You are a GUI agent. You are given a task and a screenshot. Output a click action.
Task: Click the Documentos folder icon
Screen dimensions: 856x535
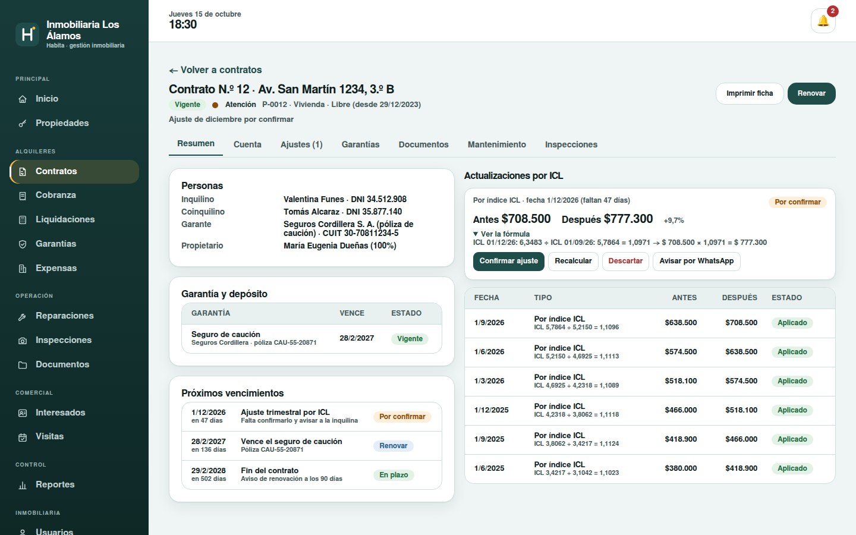tap(23, 365)
